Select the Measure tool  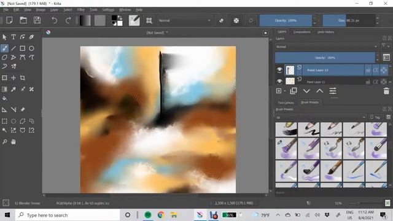(x=14, y=110)
